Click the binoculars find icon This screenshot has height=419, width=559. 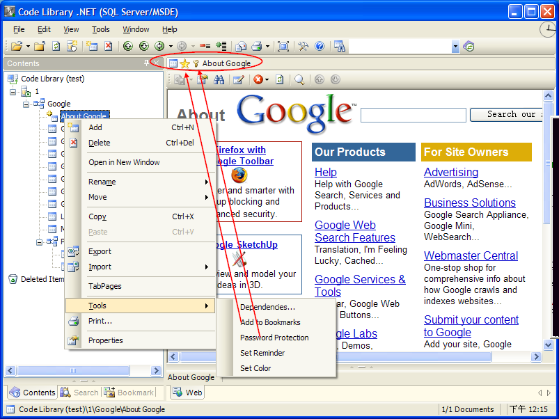(x=219, y=79)
